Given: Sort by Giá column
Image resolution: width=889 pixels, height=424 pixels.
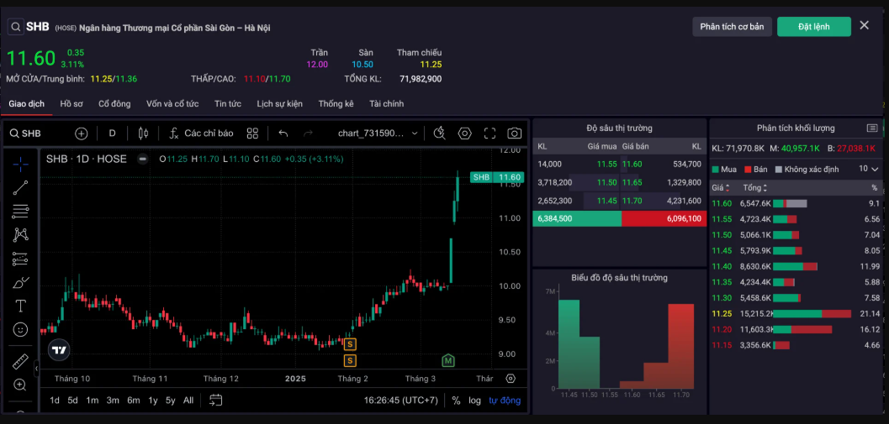Looking at the screenshot, I should click(x=721, y=187).
